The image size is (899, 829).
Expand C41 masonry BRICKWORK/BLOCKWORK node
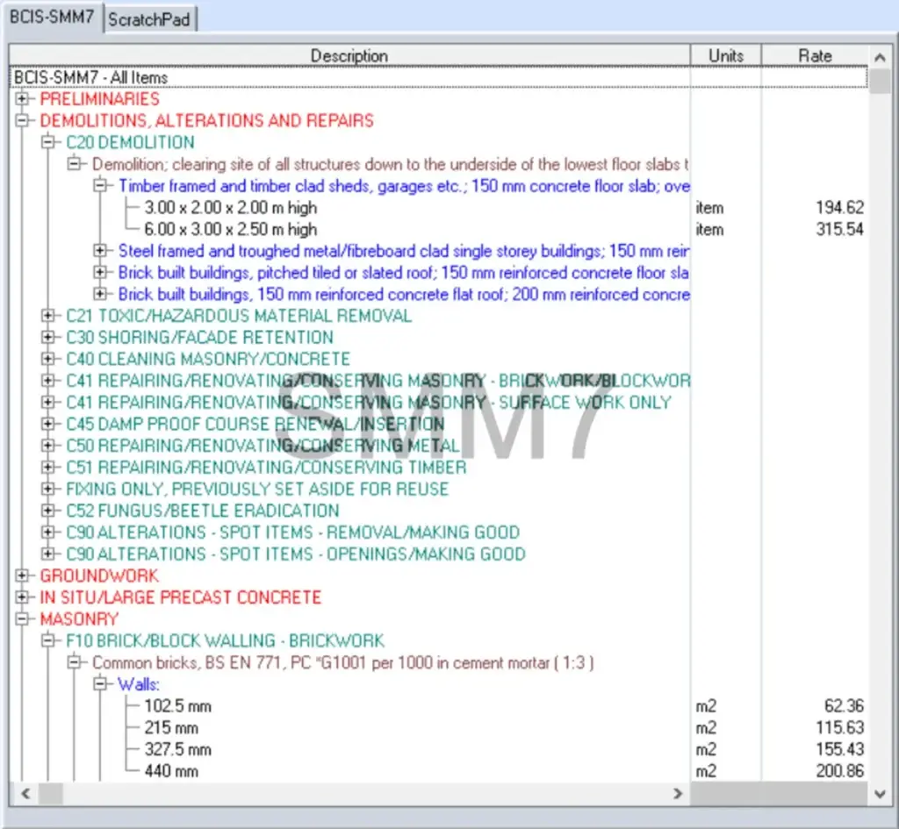(x=49, y=381)
